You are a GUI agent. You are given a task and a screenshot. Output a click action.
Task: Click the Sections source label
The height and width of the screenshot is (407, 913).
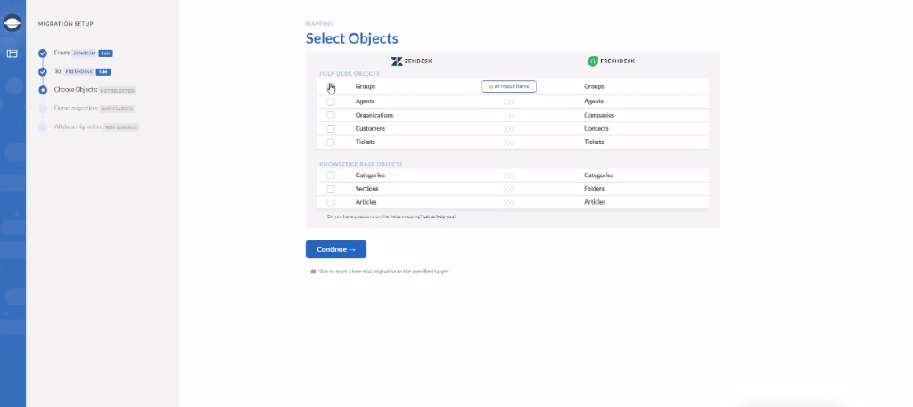point(366,189)
